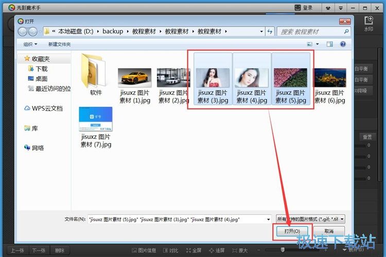Click 原大 original size
The height and width of the screenshot is (257, 386).
pos(240,250)
